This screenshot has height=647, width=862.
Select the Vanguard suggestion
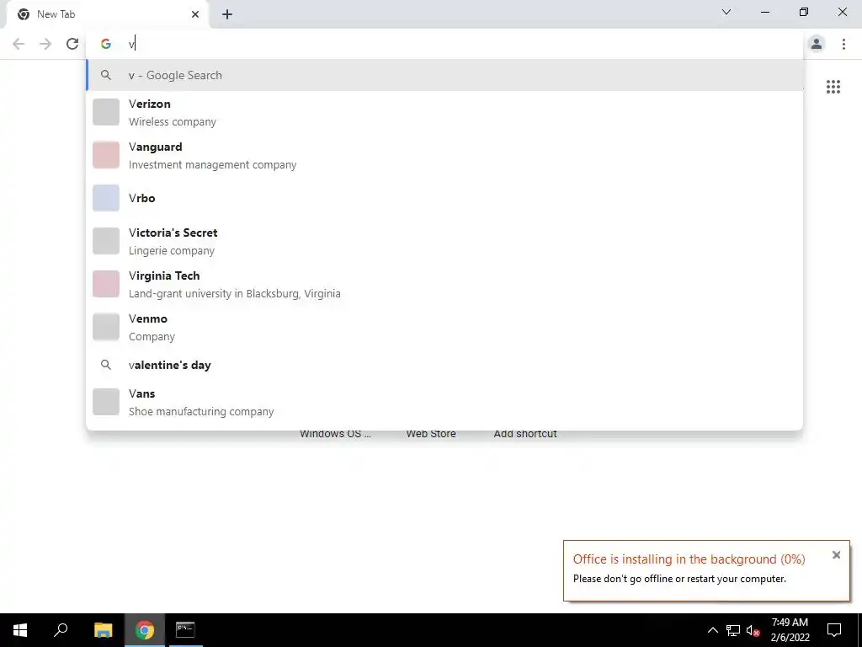(444, 155)
